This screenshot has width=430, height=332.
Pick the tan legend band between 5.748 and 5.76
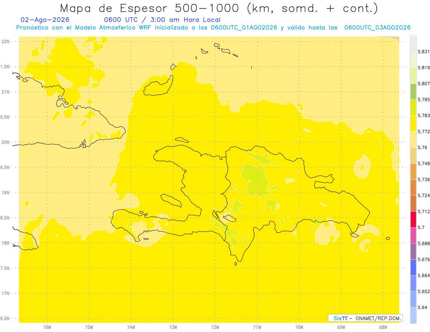pos(413,155)
